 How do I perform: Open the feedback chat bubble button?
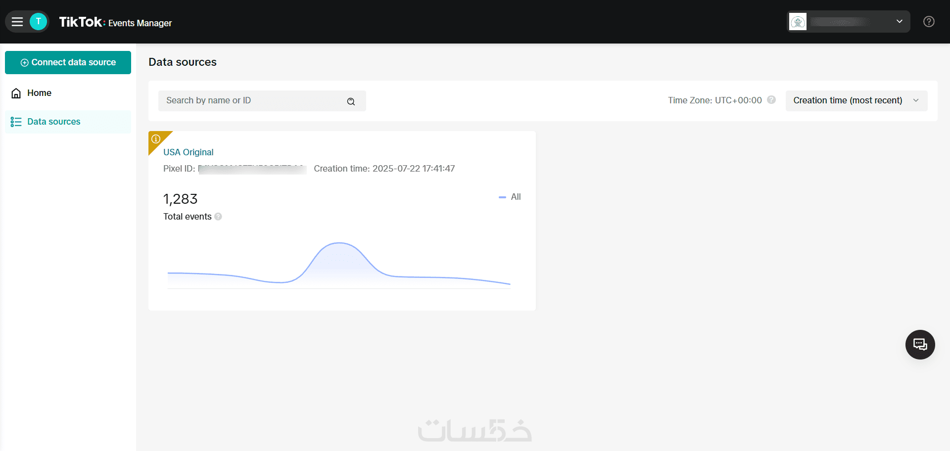tap(920, 345)
